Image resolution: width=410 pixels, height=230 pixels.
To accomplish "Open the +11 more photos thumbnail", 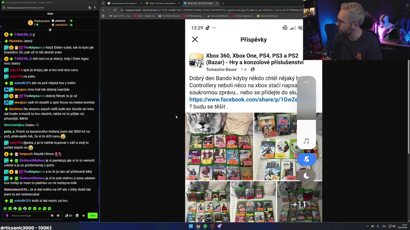I will coord(299,202).
